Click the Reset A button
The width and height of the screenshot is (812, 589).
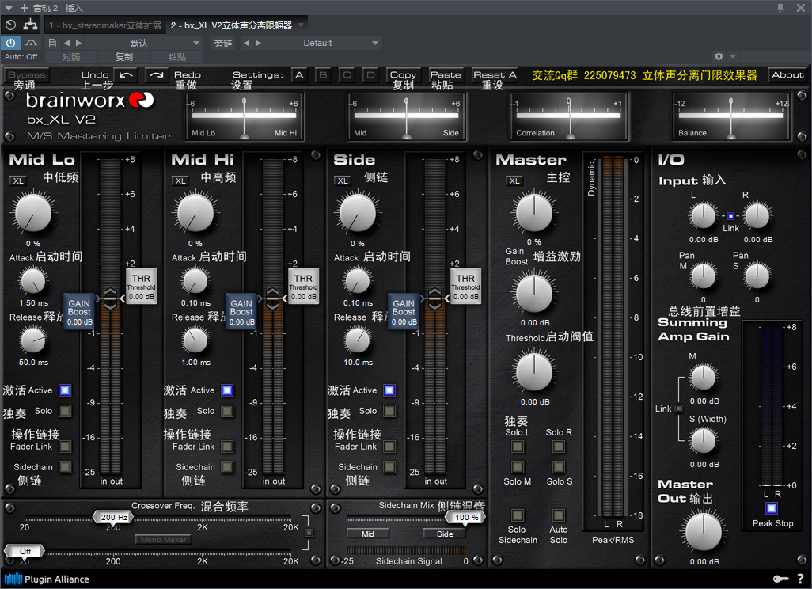coord(495,75)
